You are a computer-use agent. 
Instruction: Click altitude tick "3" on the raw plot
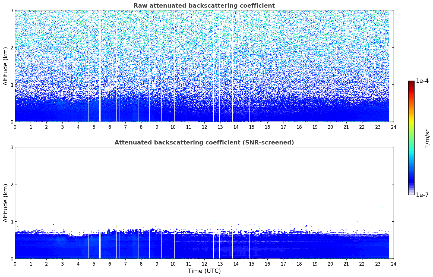pyautogui.click(x=12, y=11)
